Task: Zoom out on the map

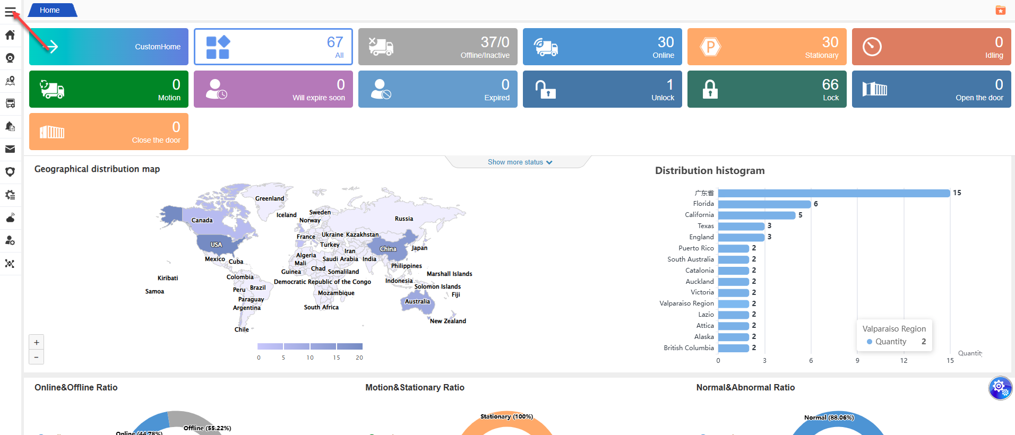Action: tap(36, 357)
